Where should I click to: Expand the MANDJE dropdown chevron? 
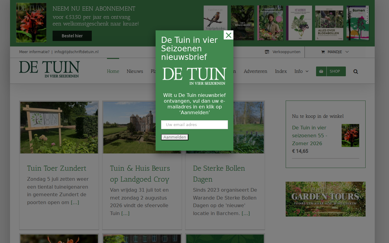point(347,52)
